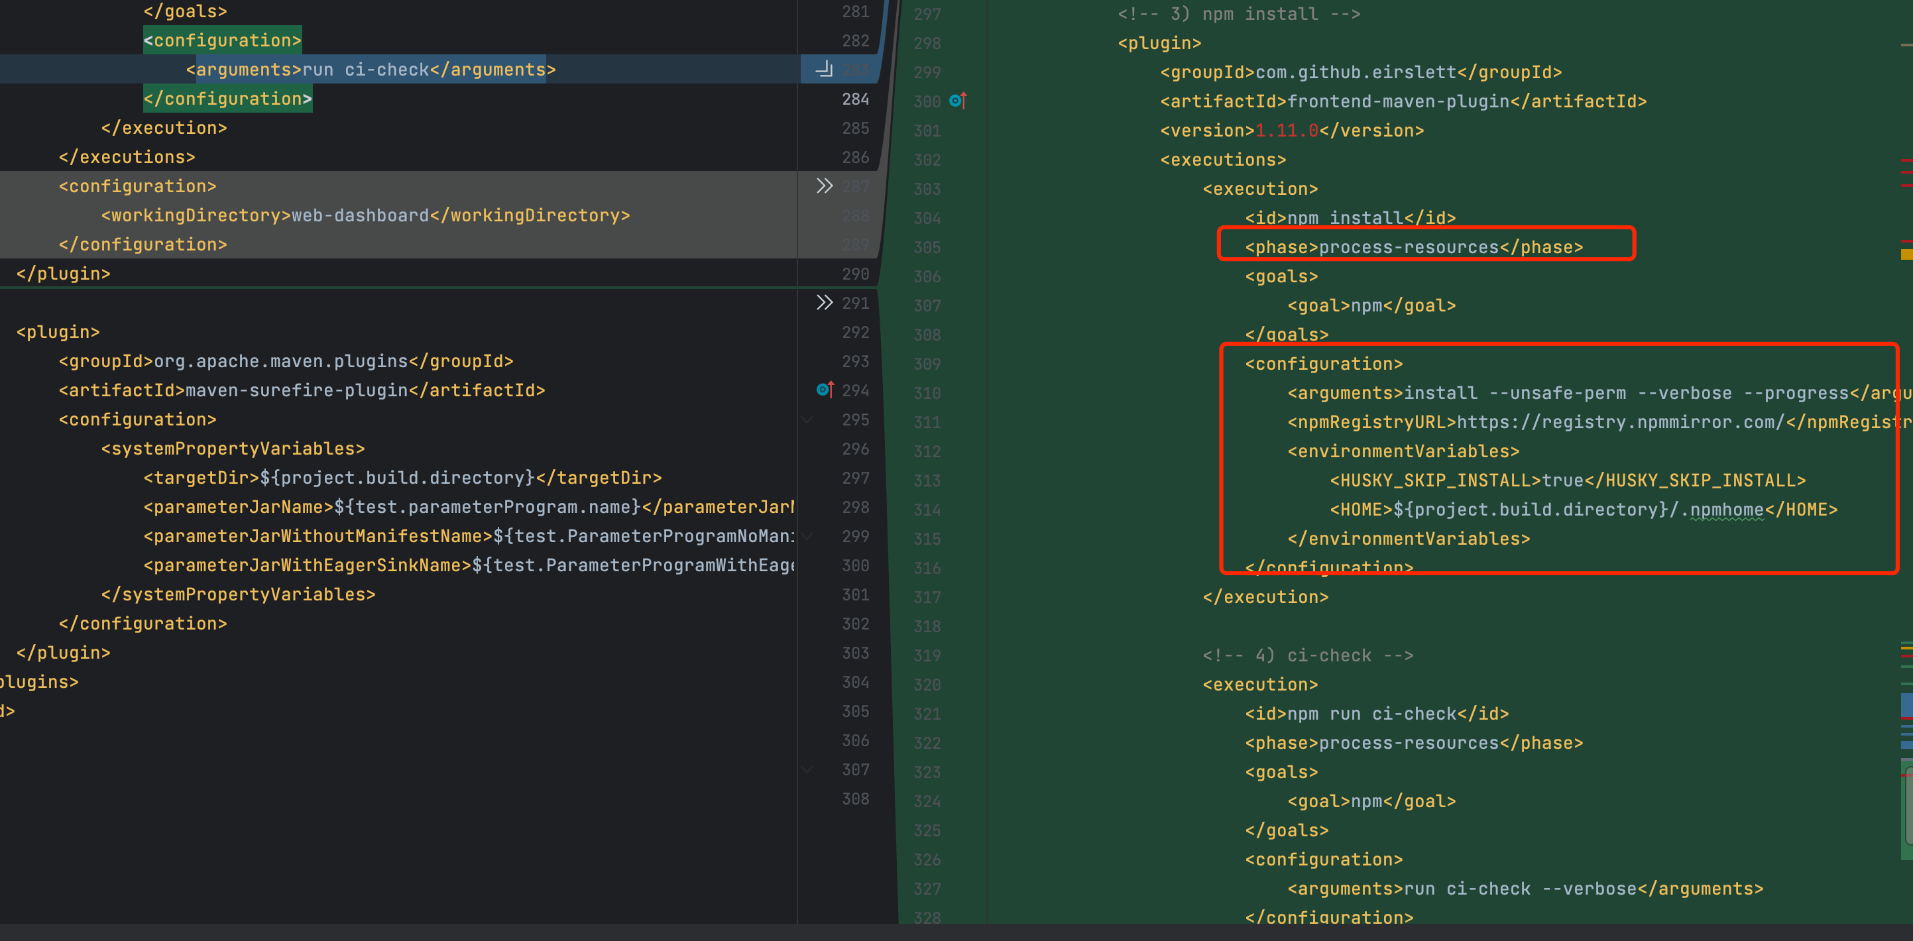Click the phase process-resources at line 322
This screenshot has height=941, width=1913.
pos(1414,743)
